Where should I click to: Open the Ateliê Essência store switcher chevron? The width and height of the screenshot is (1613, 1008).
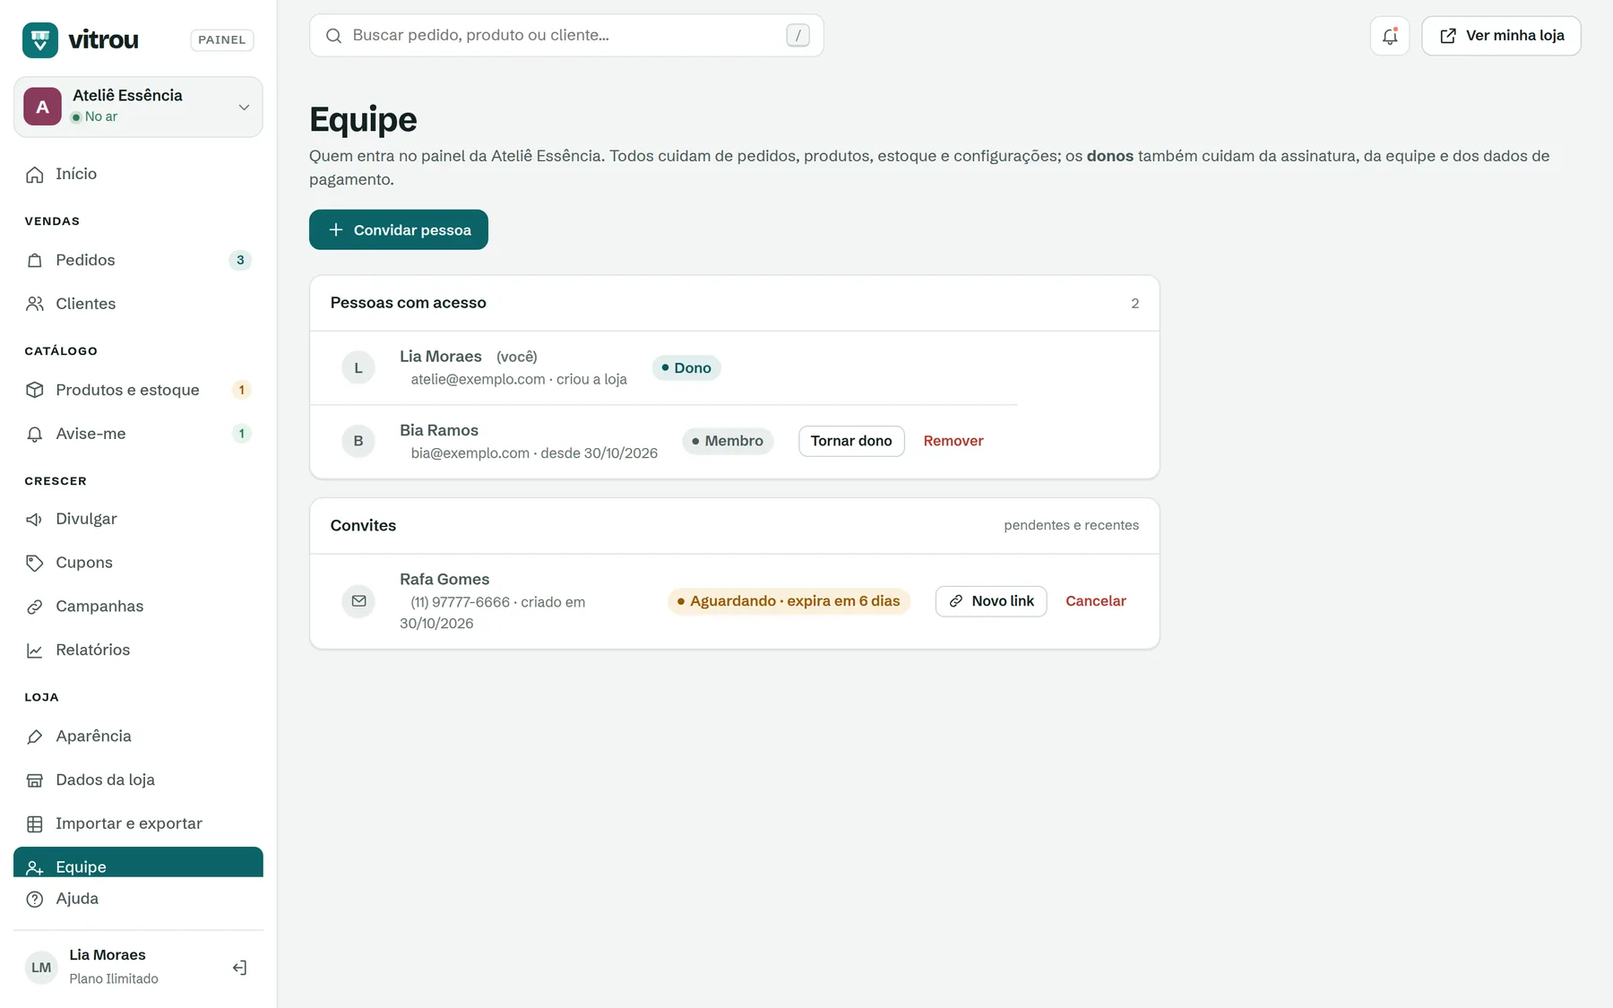click(x=244, y=107)
